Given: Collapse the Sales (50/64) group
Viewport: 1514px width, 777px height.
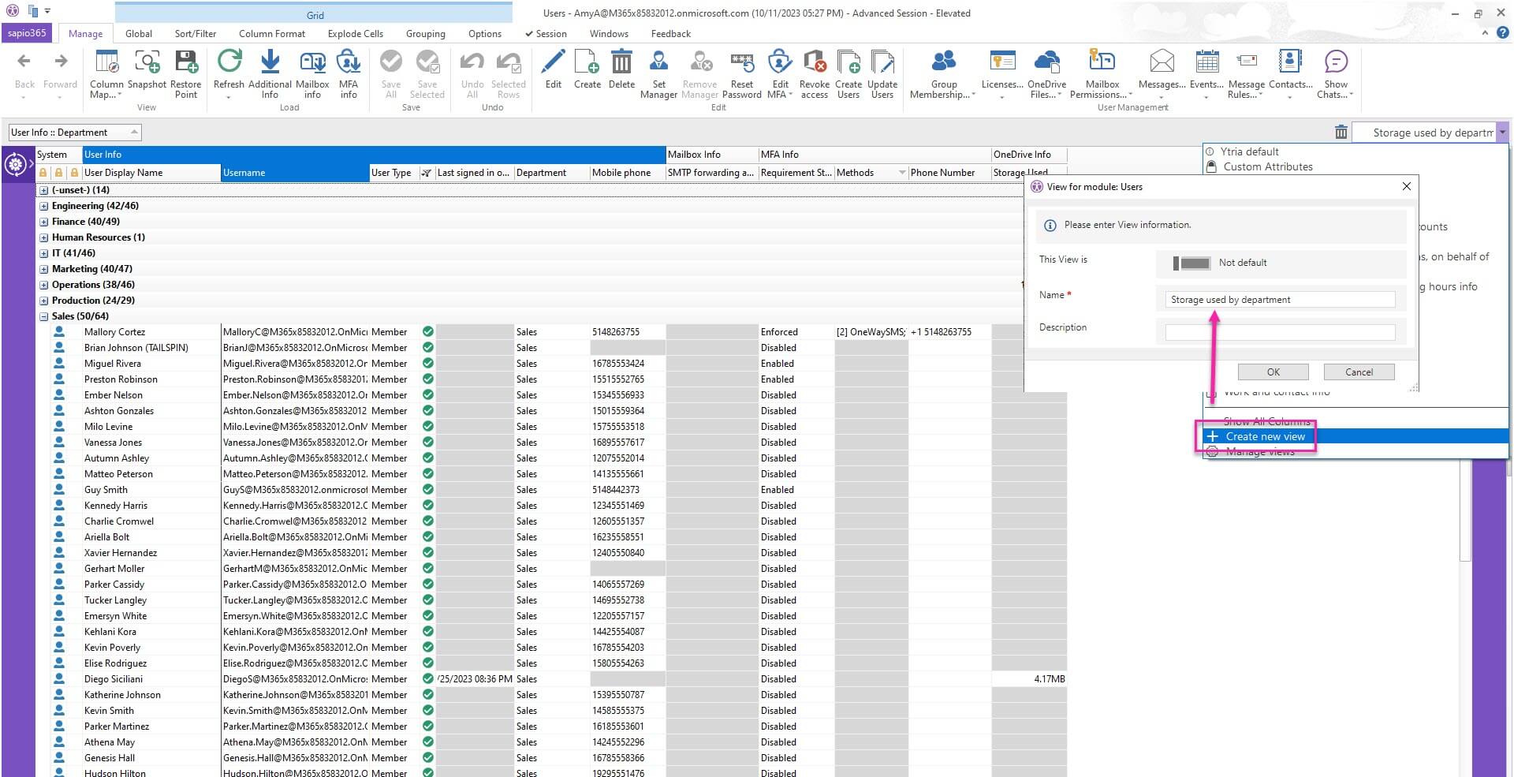Looking at the screenshot, I should point(44,316).
